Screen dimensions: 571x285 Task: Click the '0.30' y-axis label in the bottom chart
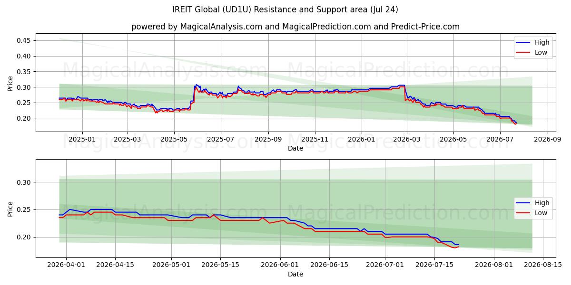pyautogui.click(x=25, y=182)
